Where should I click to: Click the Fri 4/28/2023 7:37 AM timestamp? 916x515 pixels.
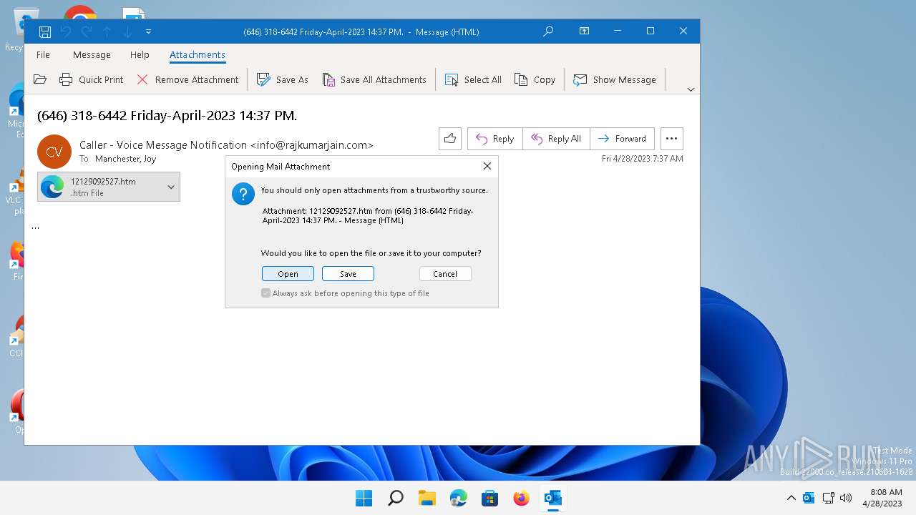[x=642, y=159]
